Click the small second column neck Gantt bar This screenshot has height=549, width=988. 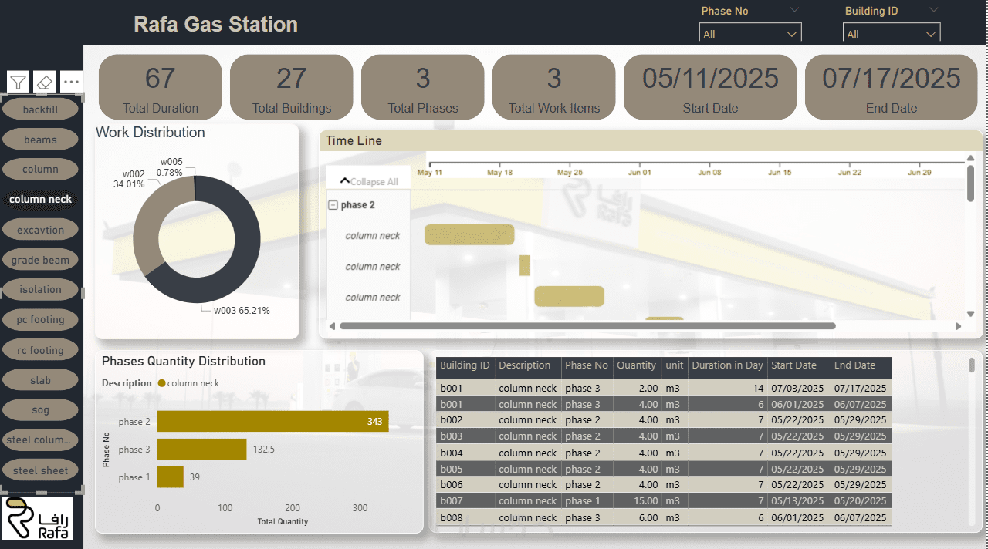click(525, 265)
